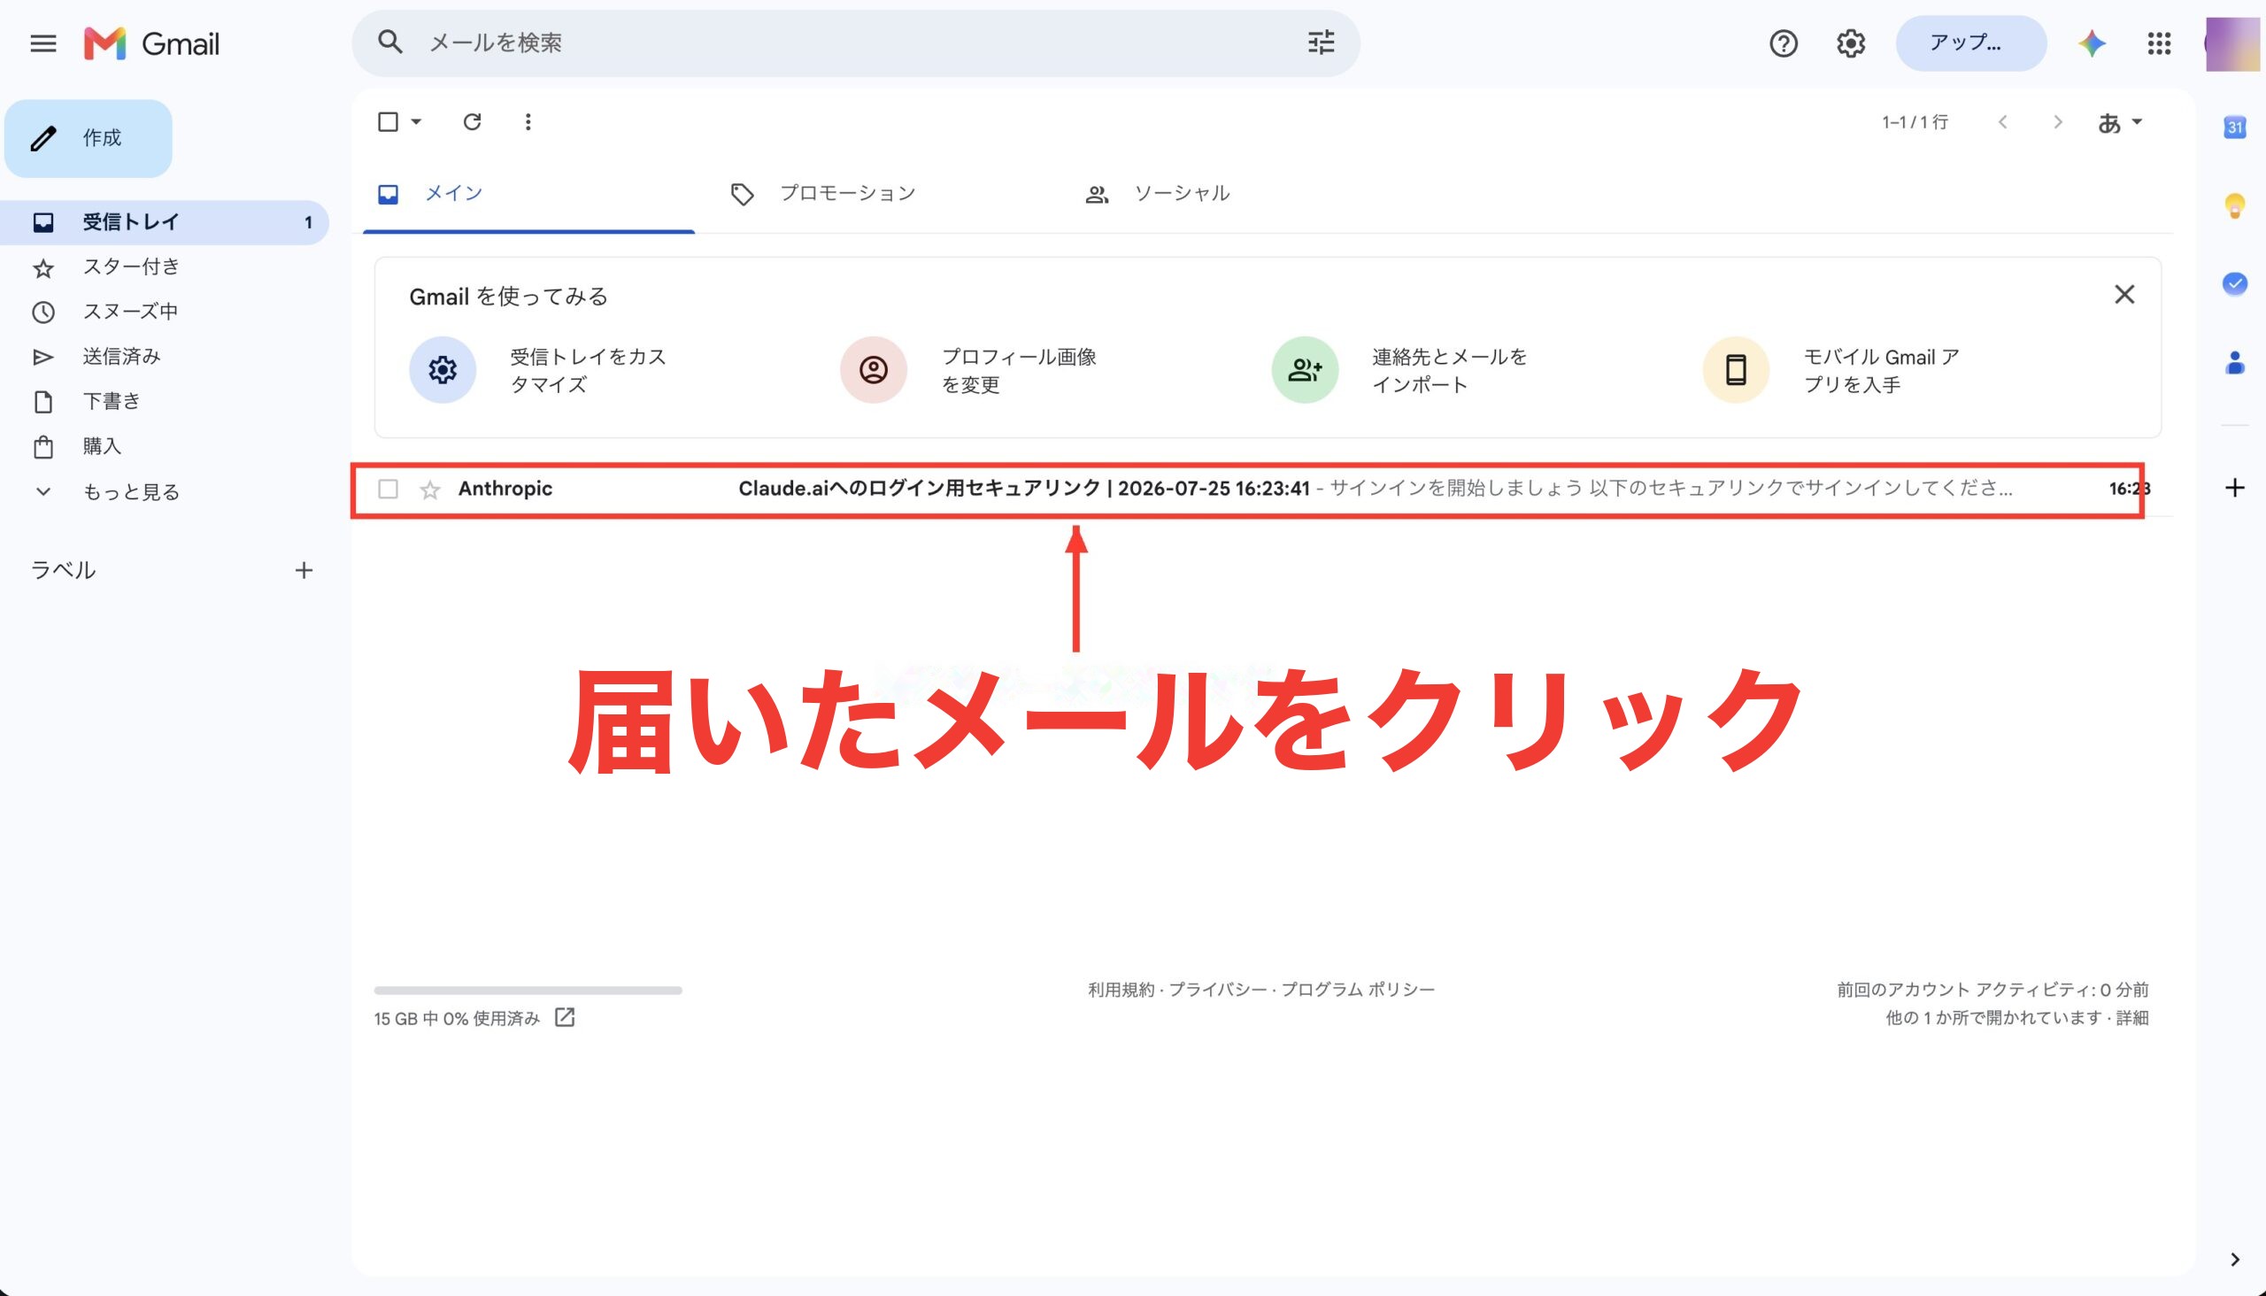Image resolution: width=2266 pixels, height=1296 pixels.
Task: Open プライバシー link
Action: (x=1217, y=989)
